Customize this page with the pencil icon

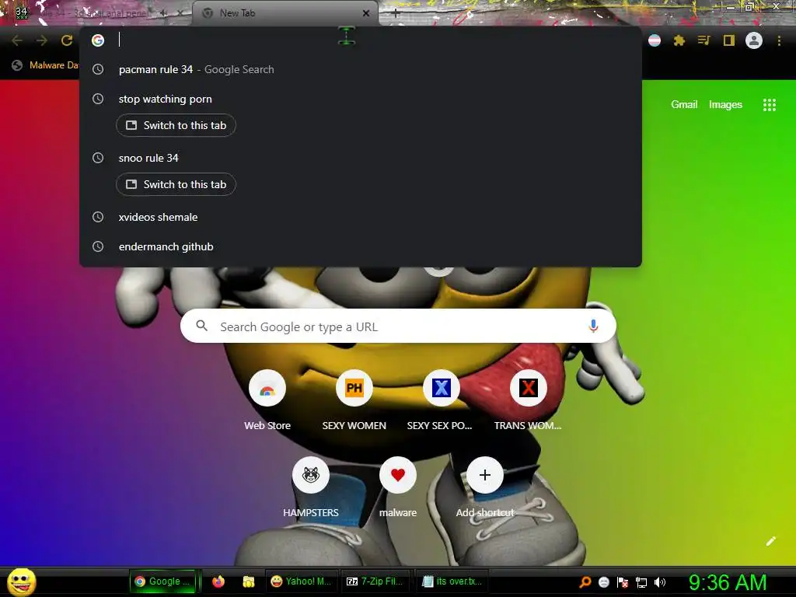click(770, 541)
